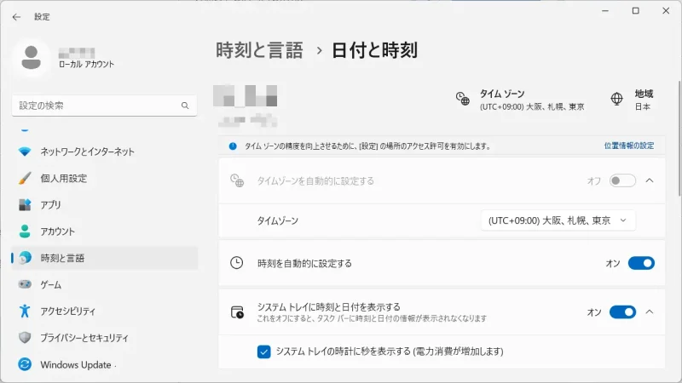
Task: Click the Network & Internet Wi-Fi icon
Action: 25,151
